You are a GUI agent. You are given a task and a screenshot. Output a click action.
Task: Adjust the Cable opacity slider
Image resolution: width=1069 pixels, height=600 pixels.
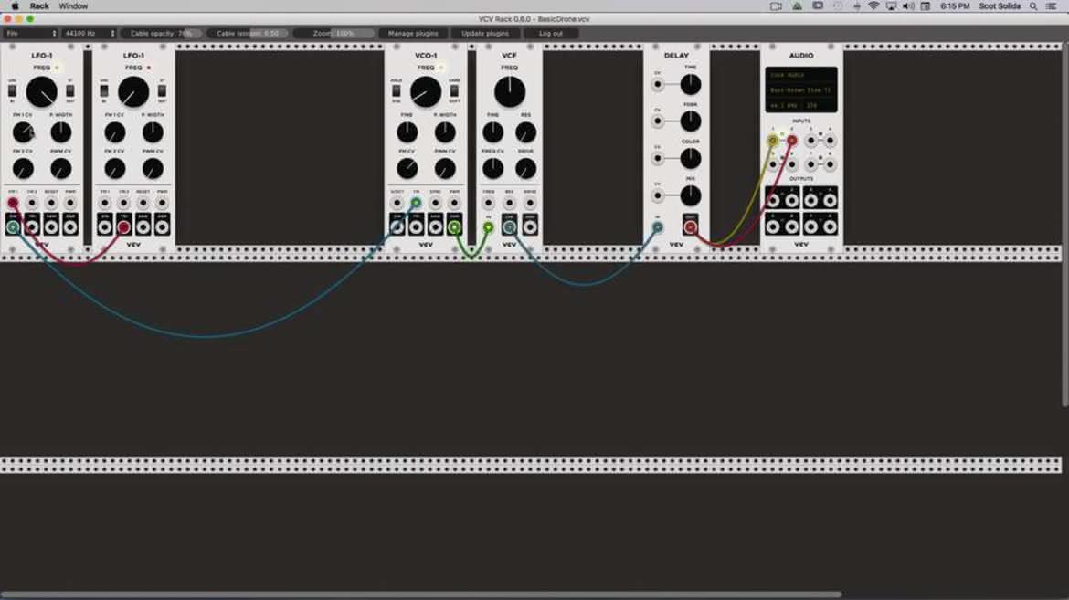(162, 34)
